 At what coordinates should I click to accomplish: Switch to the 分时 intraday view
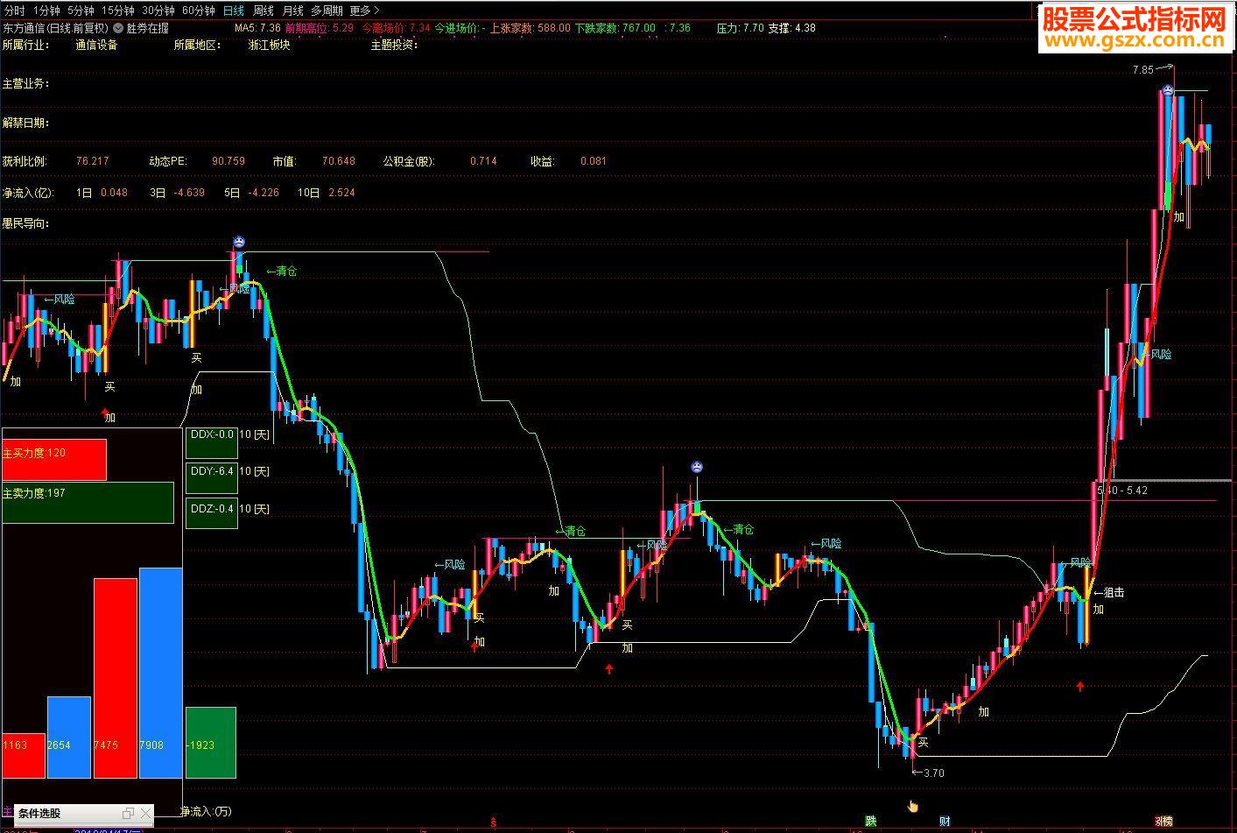coord(14,11)
